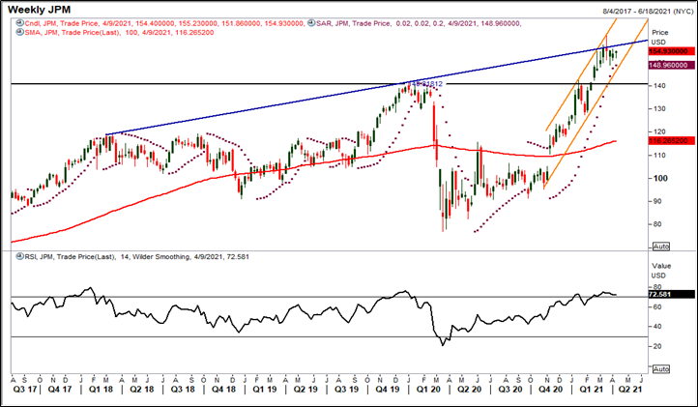Click the Q3 17 label on time axis
The image size is (698, 407).
click(25, 390)
